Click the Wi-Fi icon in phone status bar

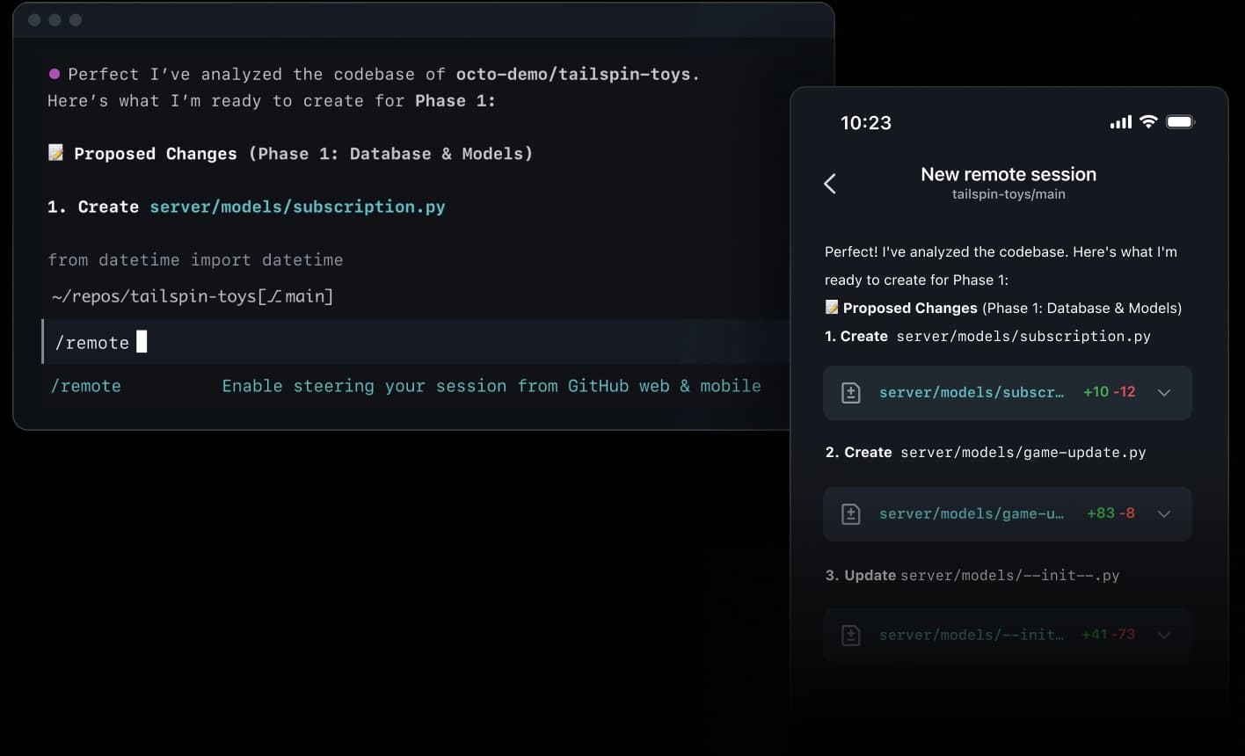pyautogui.click(x=1148, y=122)
